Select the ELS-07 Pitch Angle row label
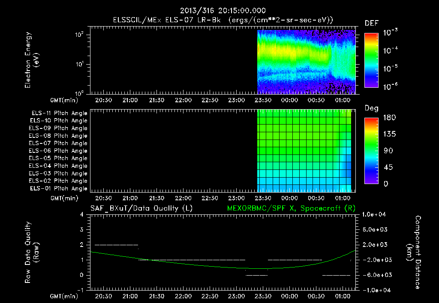 coord(58,143)
